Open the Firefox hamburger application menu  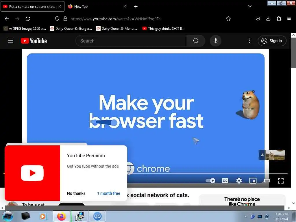tap(289, 18)
